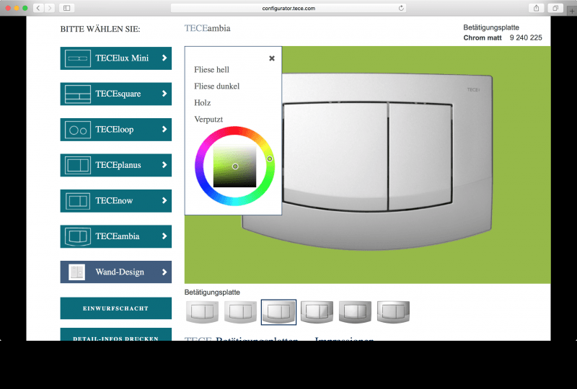Click Safari sidebar toggle icon
This screenshot has height=389, width=577.
tap(66, 7)
